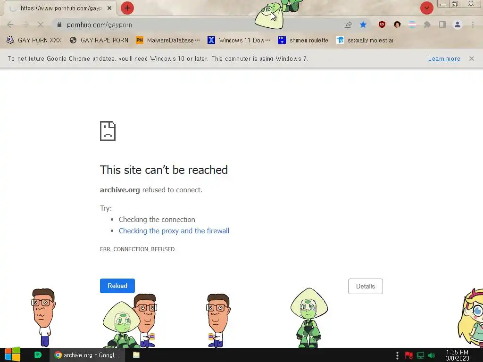
Task: Click the forward navigation arrow
Action: 25,25
